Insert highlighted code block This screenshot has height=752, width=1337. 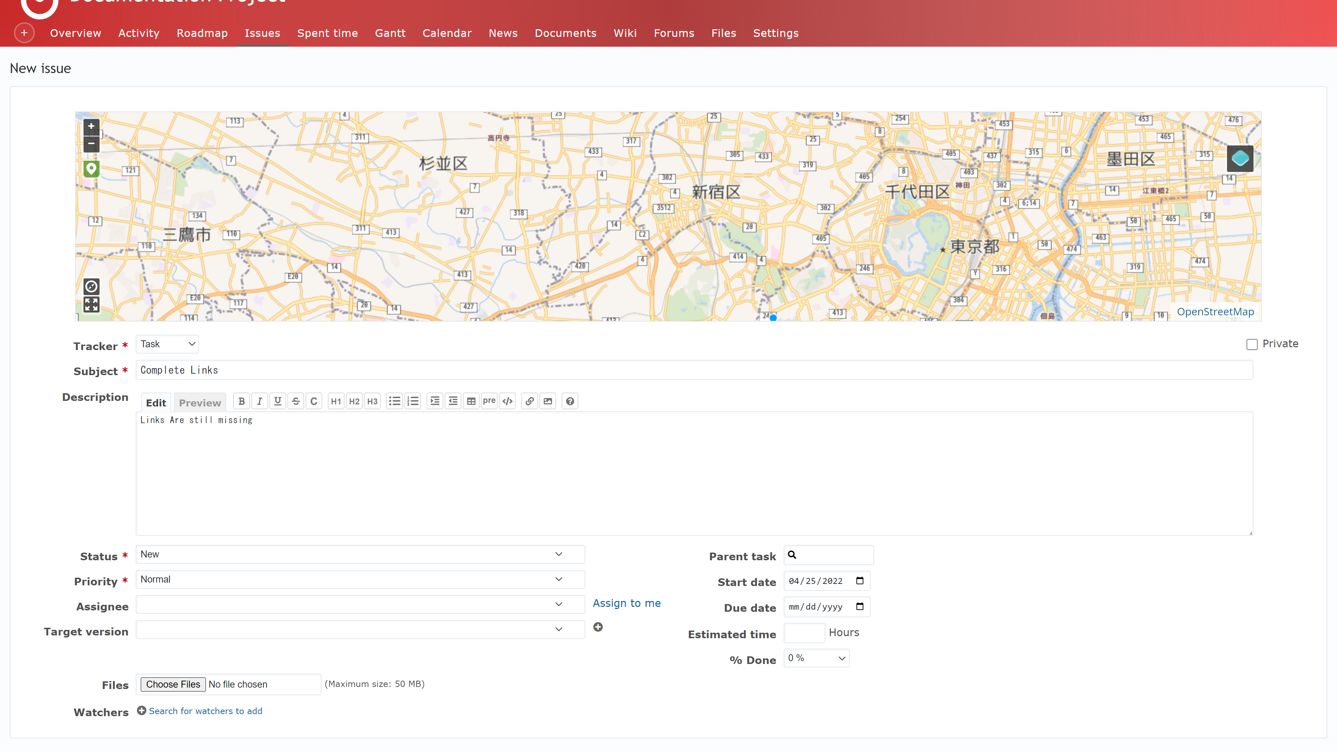508,401
